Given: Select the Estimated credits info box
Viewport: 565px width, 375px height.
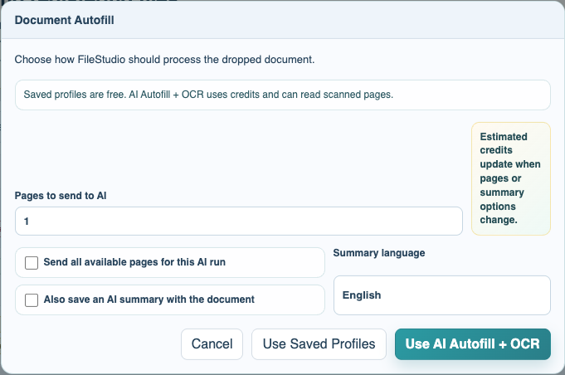Looking at the screenshot, I should point(511,178).
